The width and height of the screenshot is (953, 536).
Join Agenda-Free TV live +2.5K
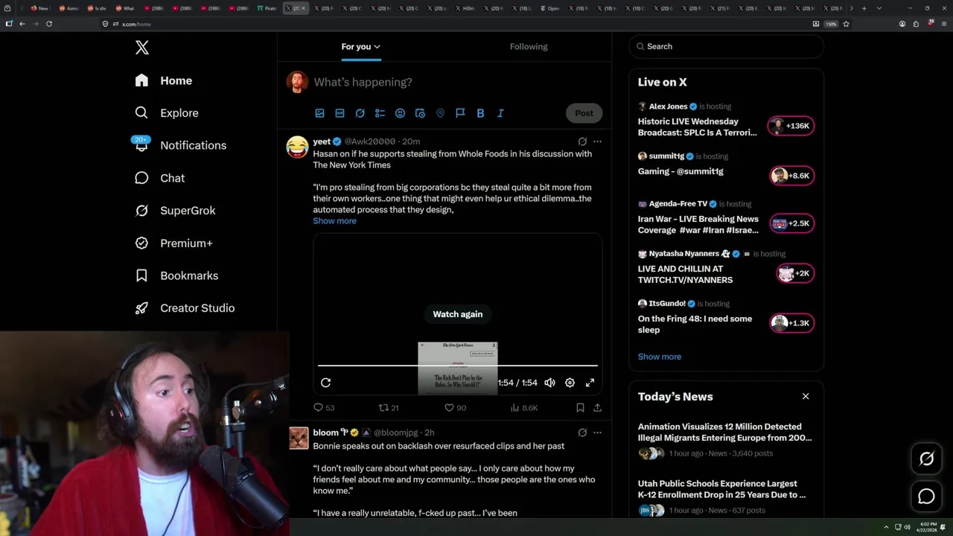point(791,223)
